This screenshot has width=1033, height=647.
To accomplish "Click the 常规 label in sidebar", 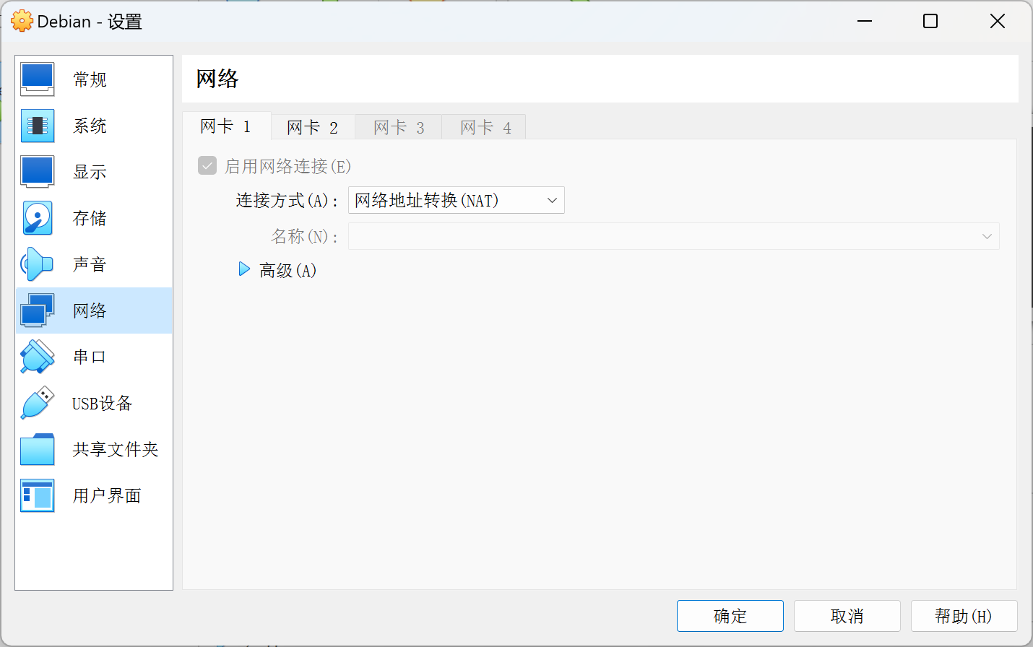I will point(90,79).
